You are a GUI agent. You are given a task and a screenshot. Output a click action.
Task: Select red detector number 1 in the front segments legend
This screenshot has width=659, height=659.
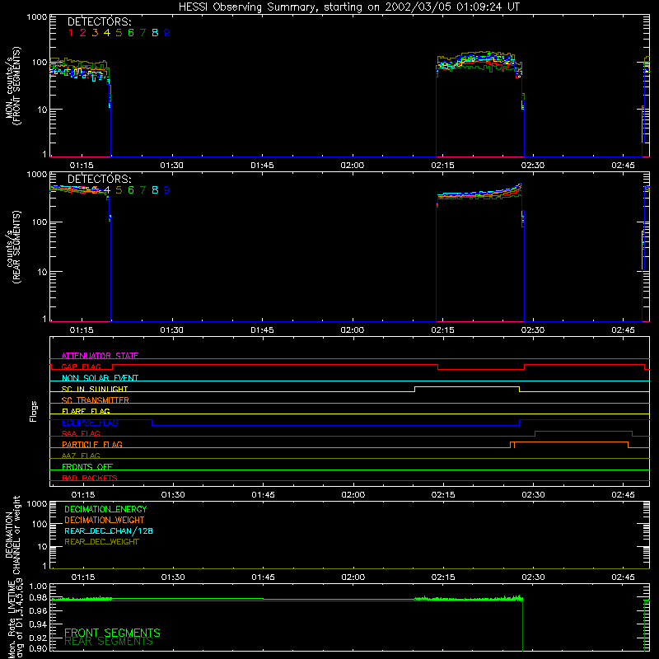point(71,33)
